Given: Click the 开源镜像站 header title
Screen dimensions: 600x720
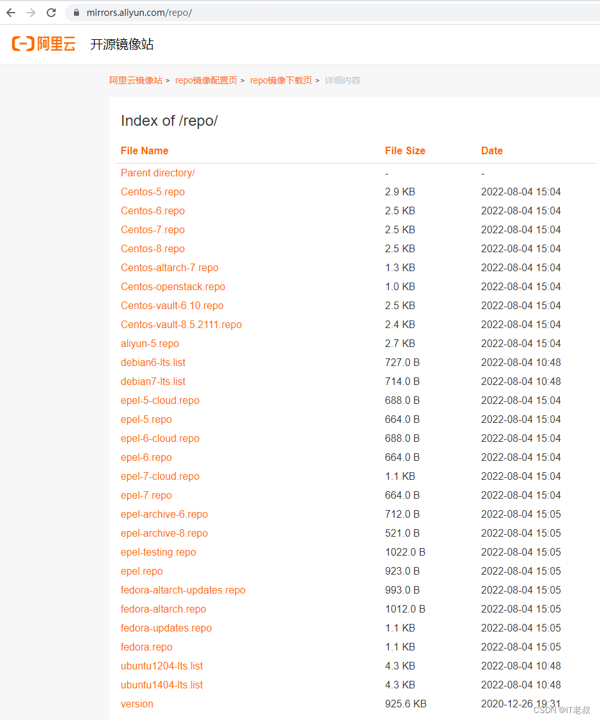Looking at the screenshot, I should tap(122, 44).
